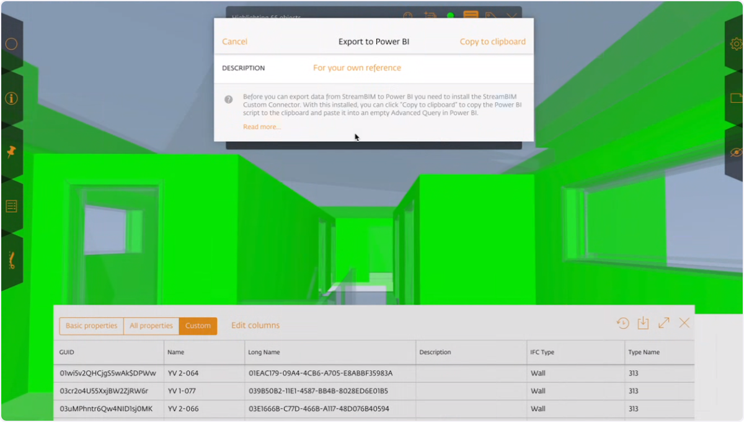Select the pushpin tool in left sidebar
This screenshot has height=422, width=744.
[11, 152]
